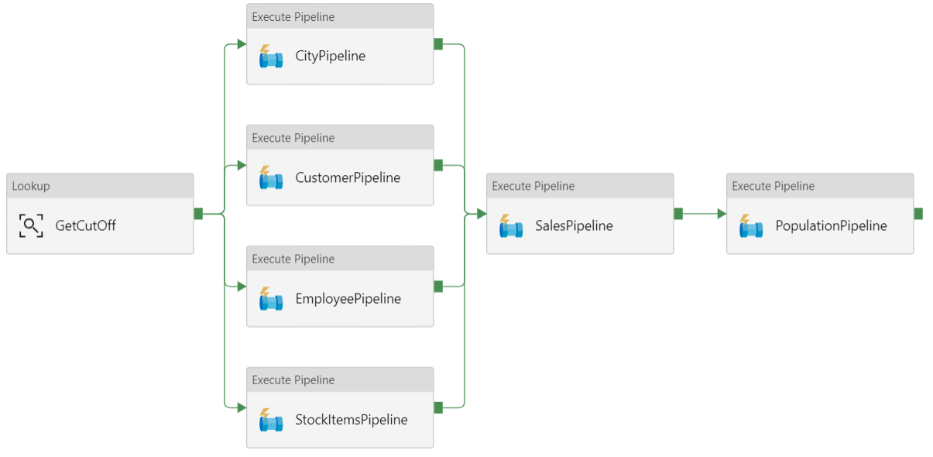933x457 pixels.
Task: Select the EmployeePipeline activity name
Action: [348, 299]
